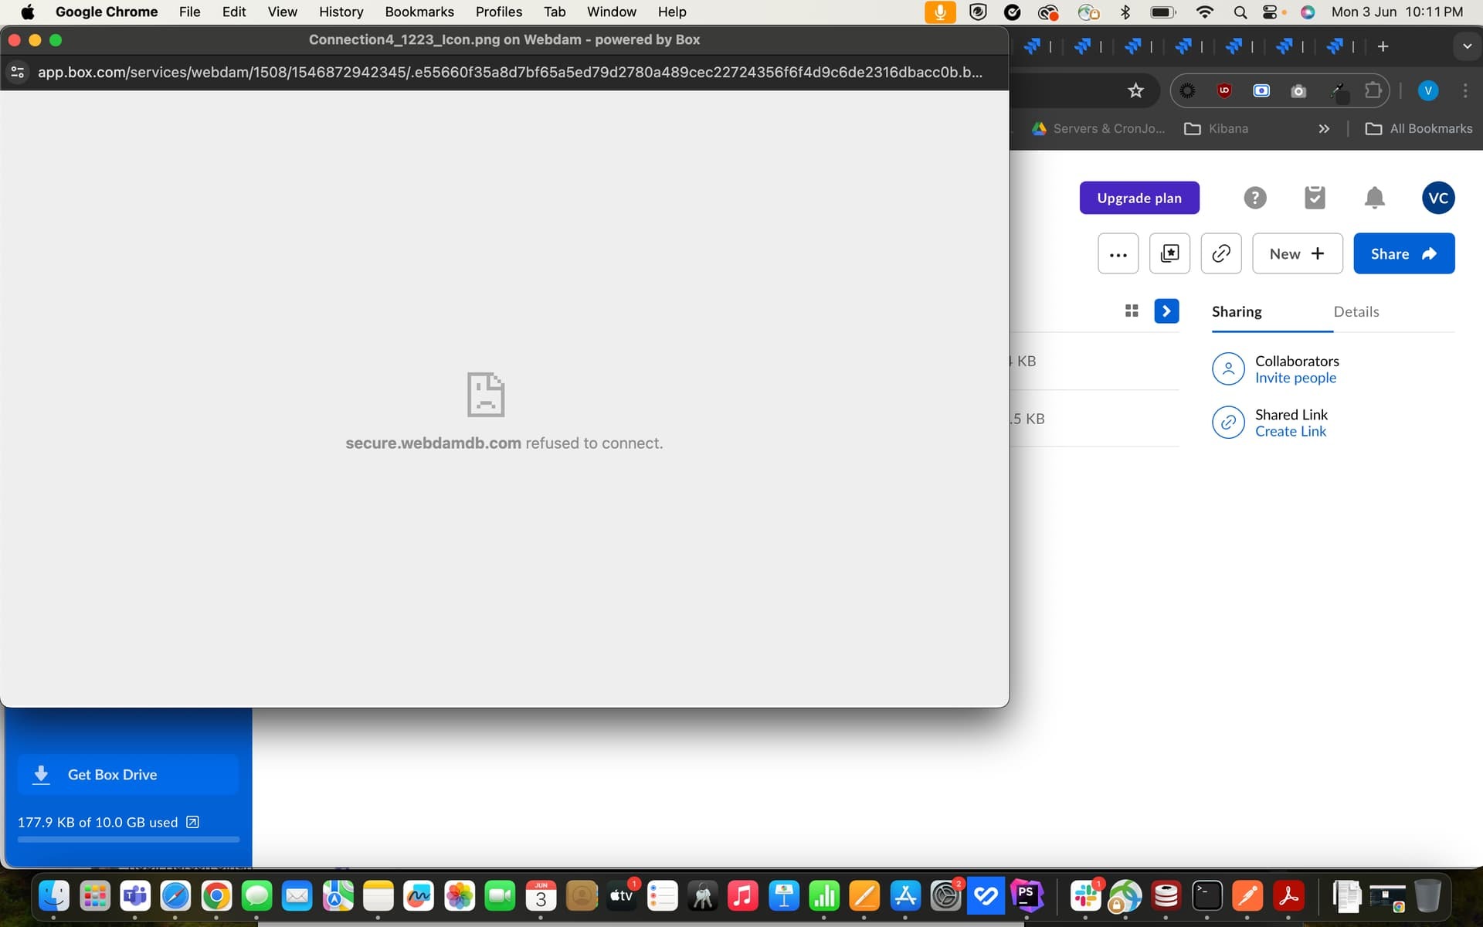Click the Shared Link circle icon
This screenshot has width=1483, height=927.
(1228, 423)
